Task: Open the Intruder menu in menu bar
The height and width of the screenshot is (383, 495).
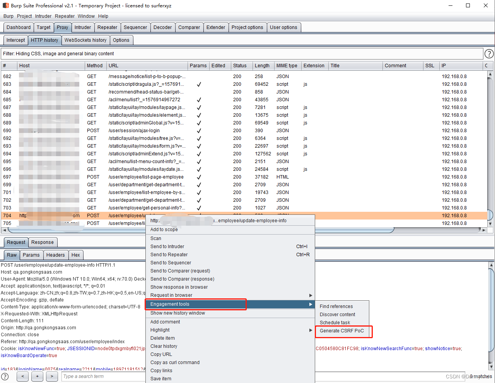Action: pyautogui.click(x=43, y=16)
